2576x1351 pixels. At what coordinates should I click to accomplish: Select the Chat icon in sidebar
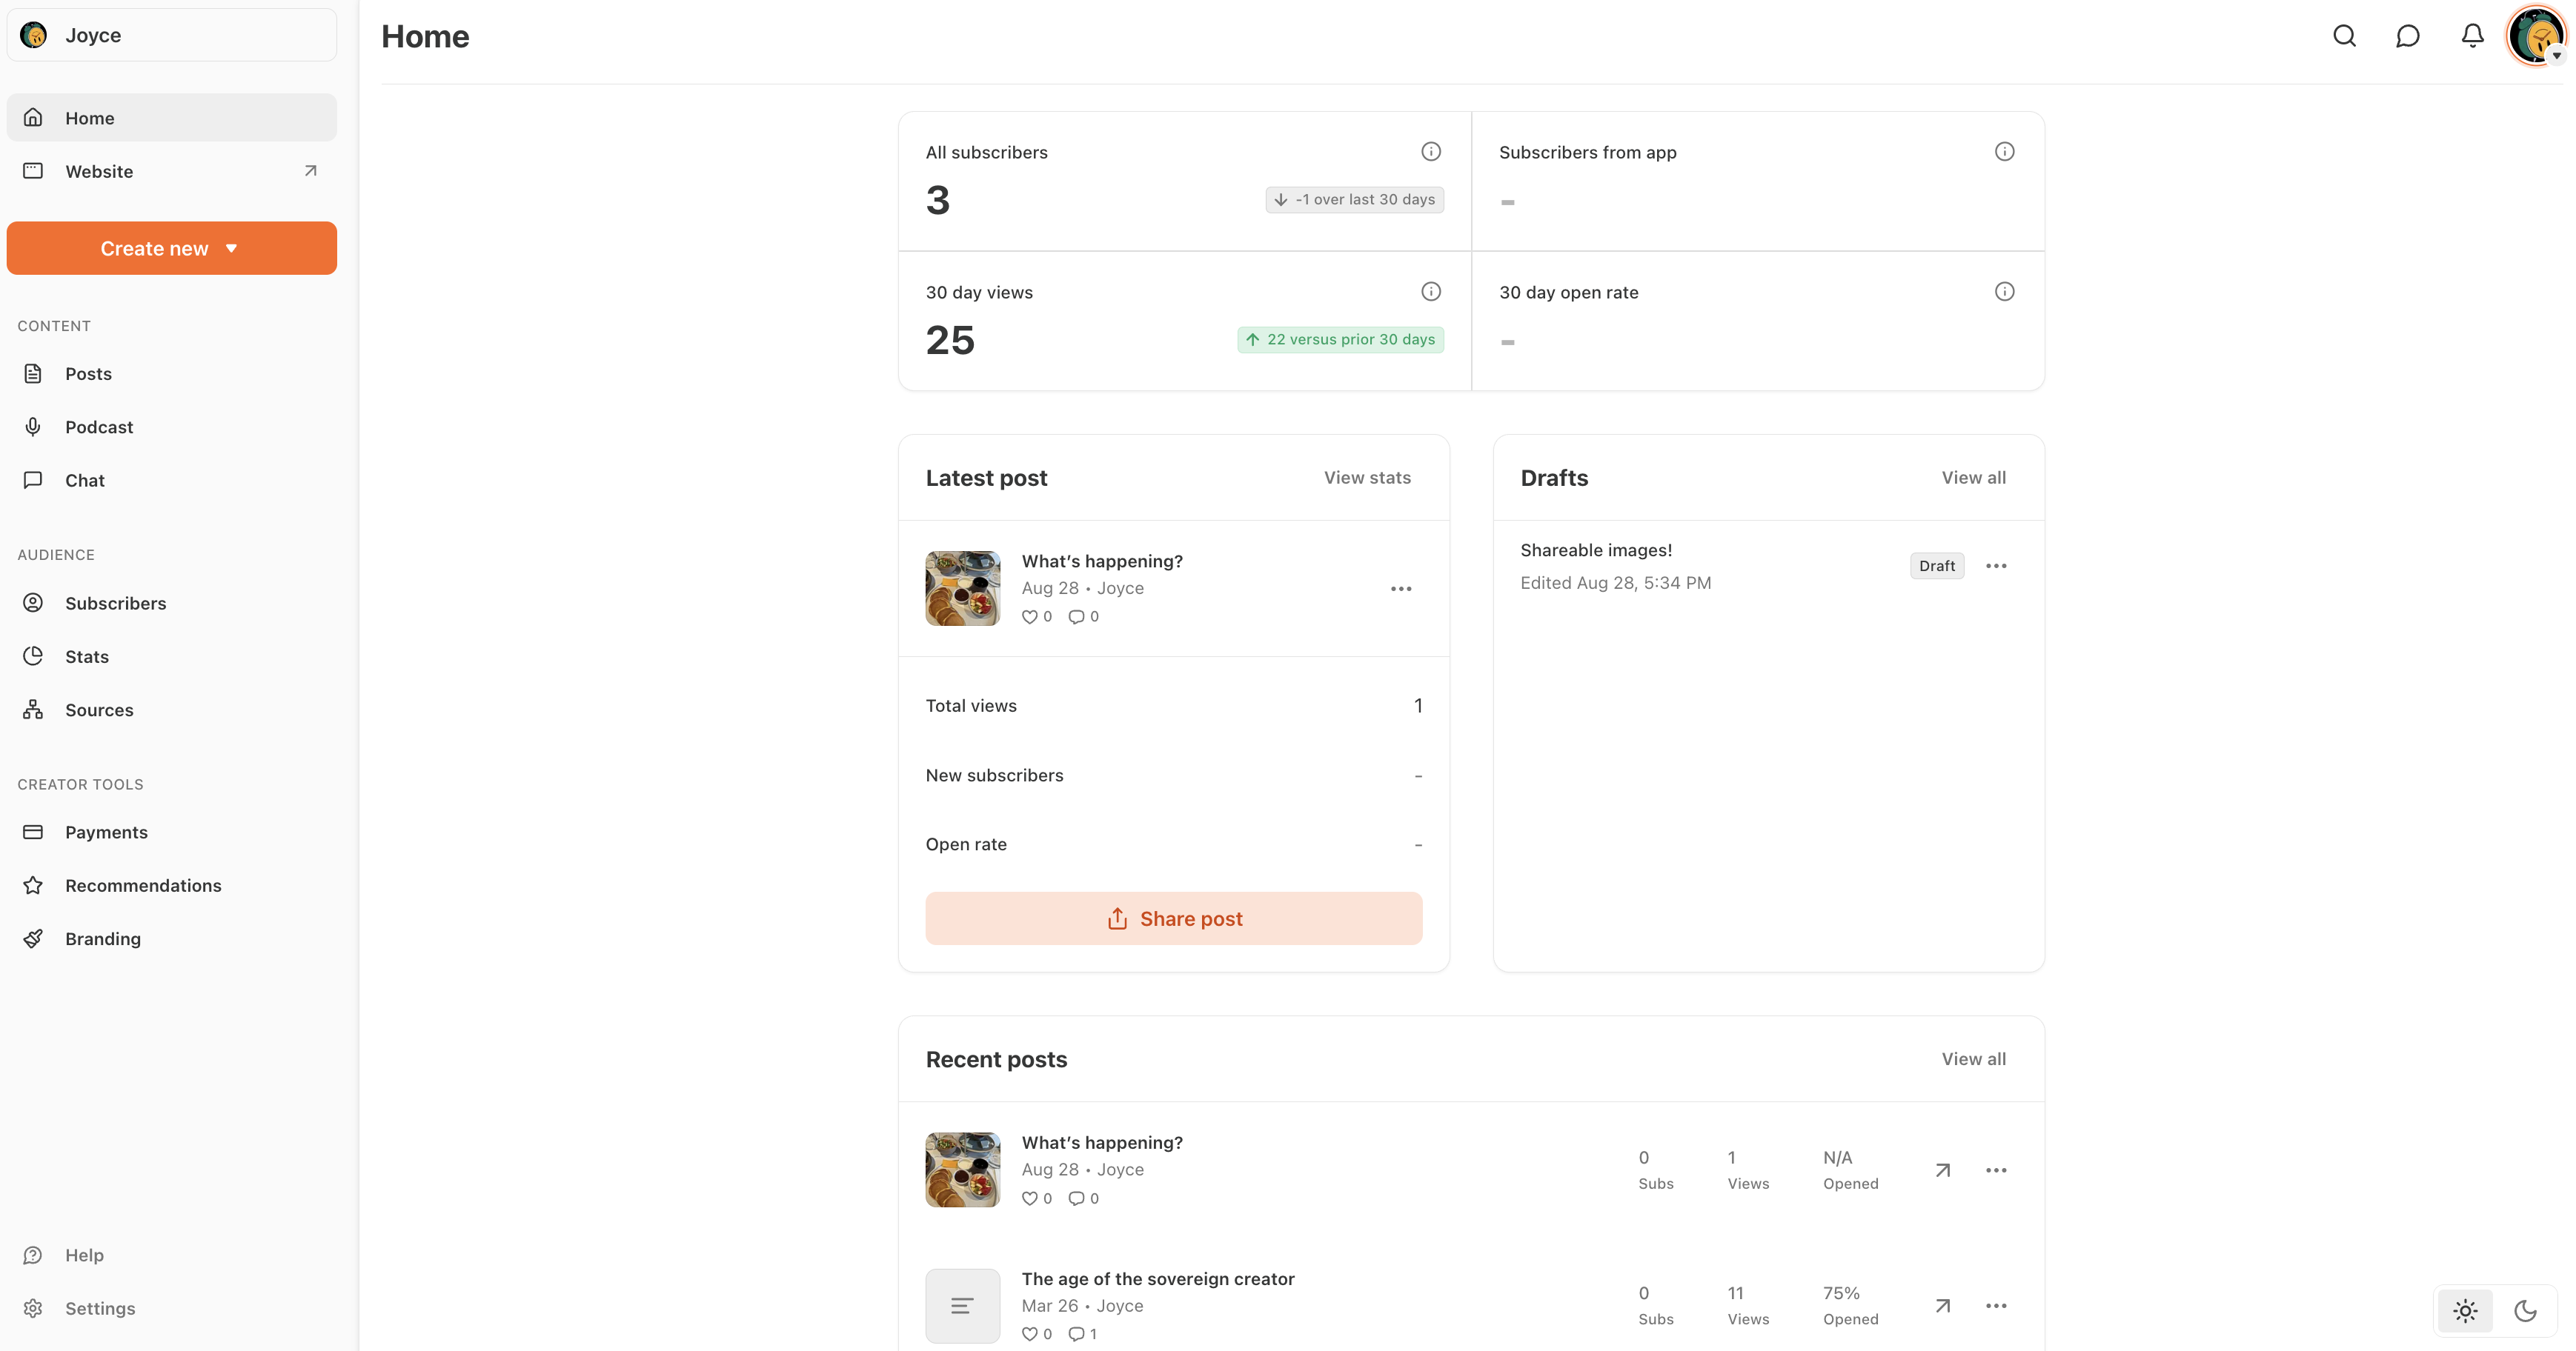(x=33, y=480)
